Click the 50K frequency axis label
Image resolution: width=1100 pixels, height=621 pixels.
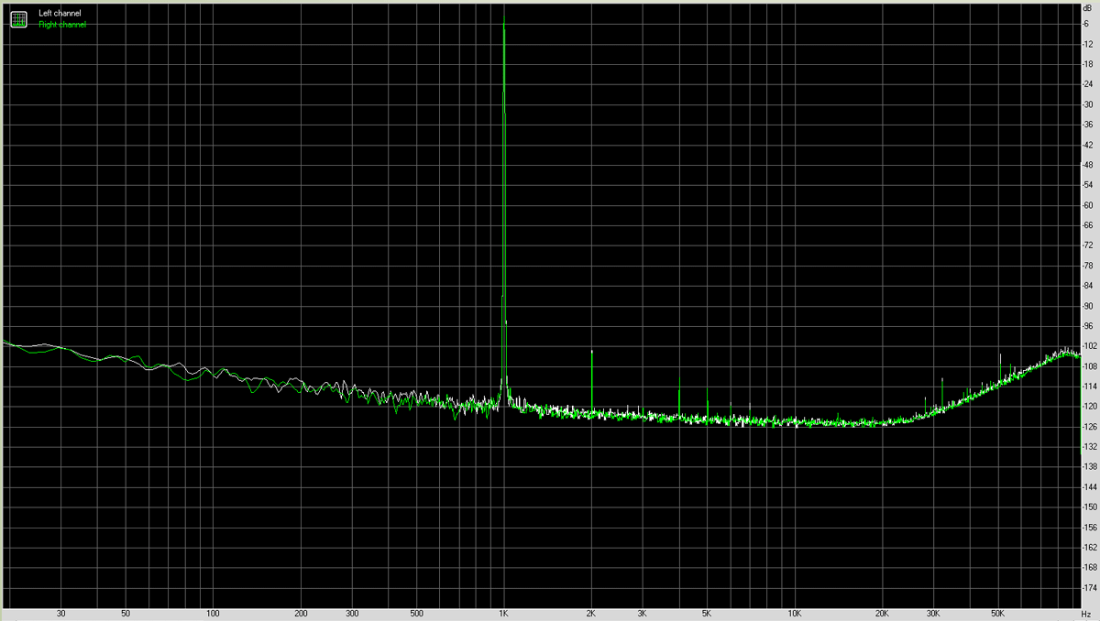pyautogui.click(x=996, y=613)
